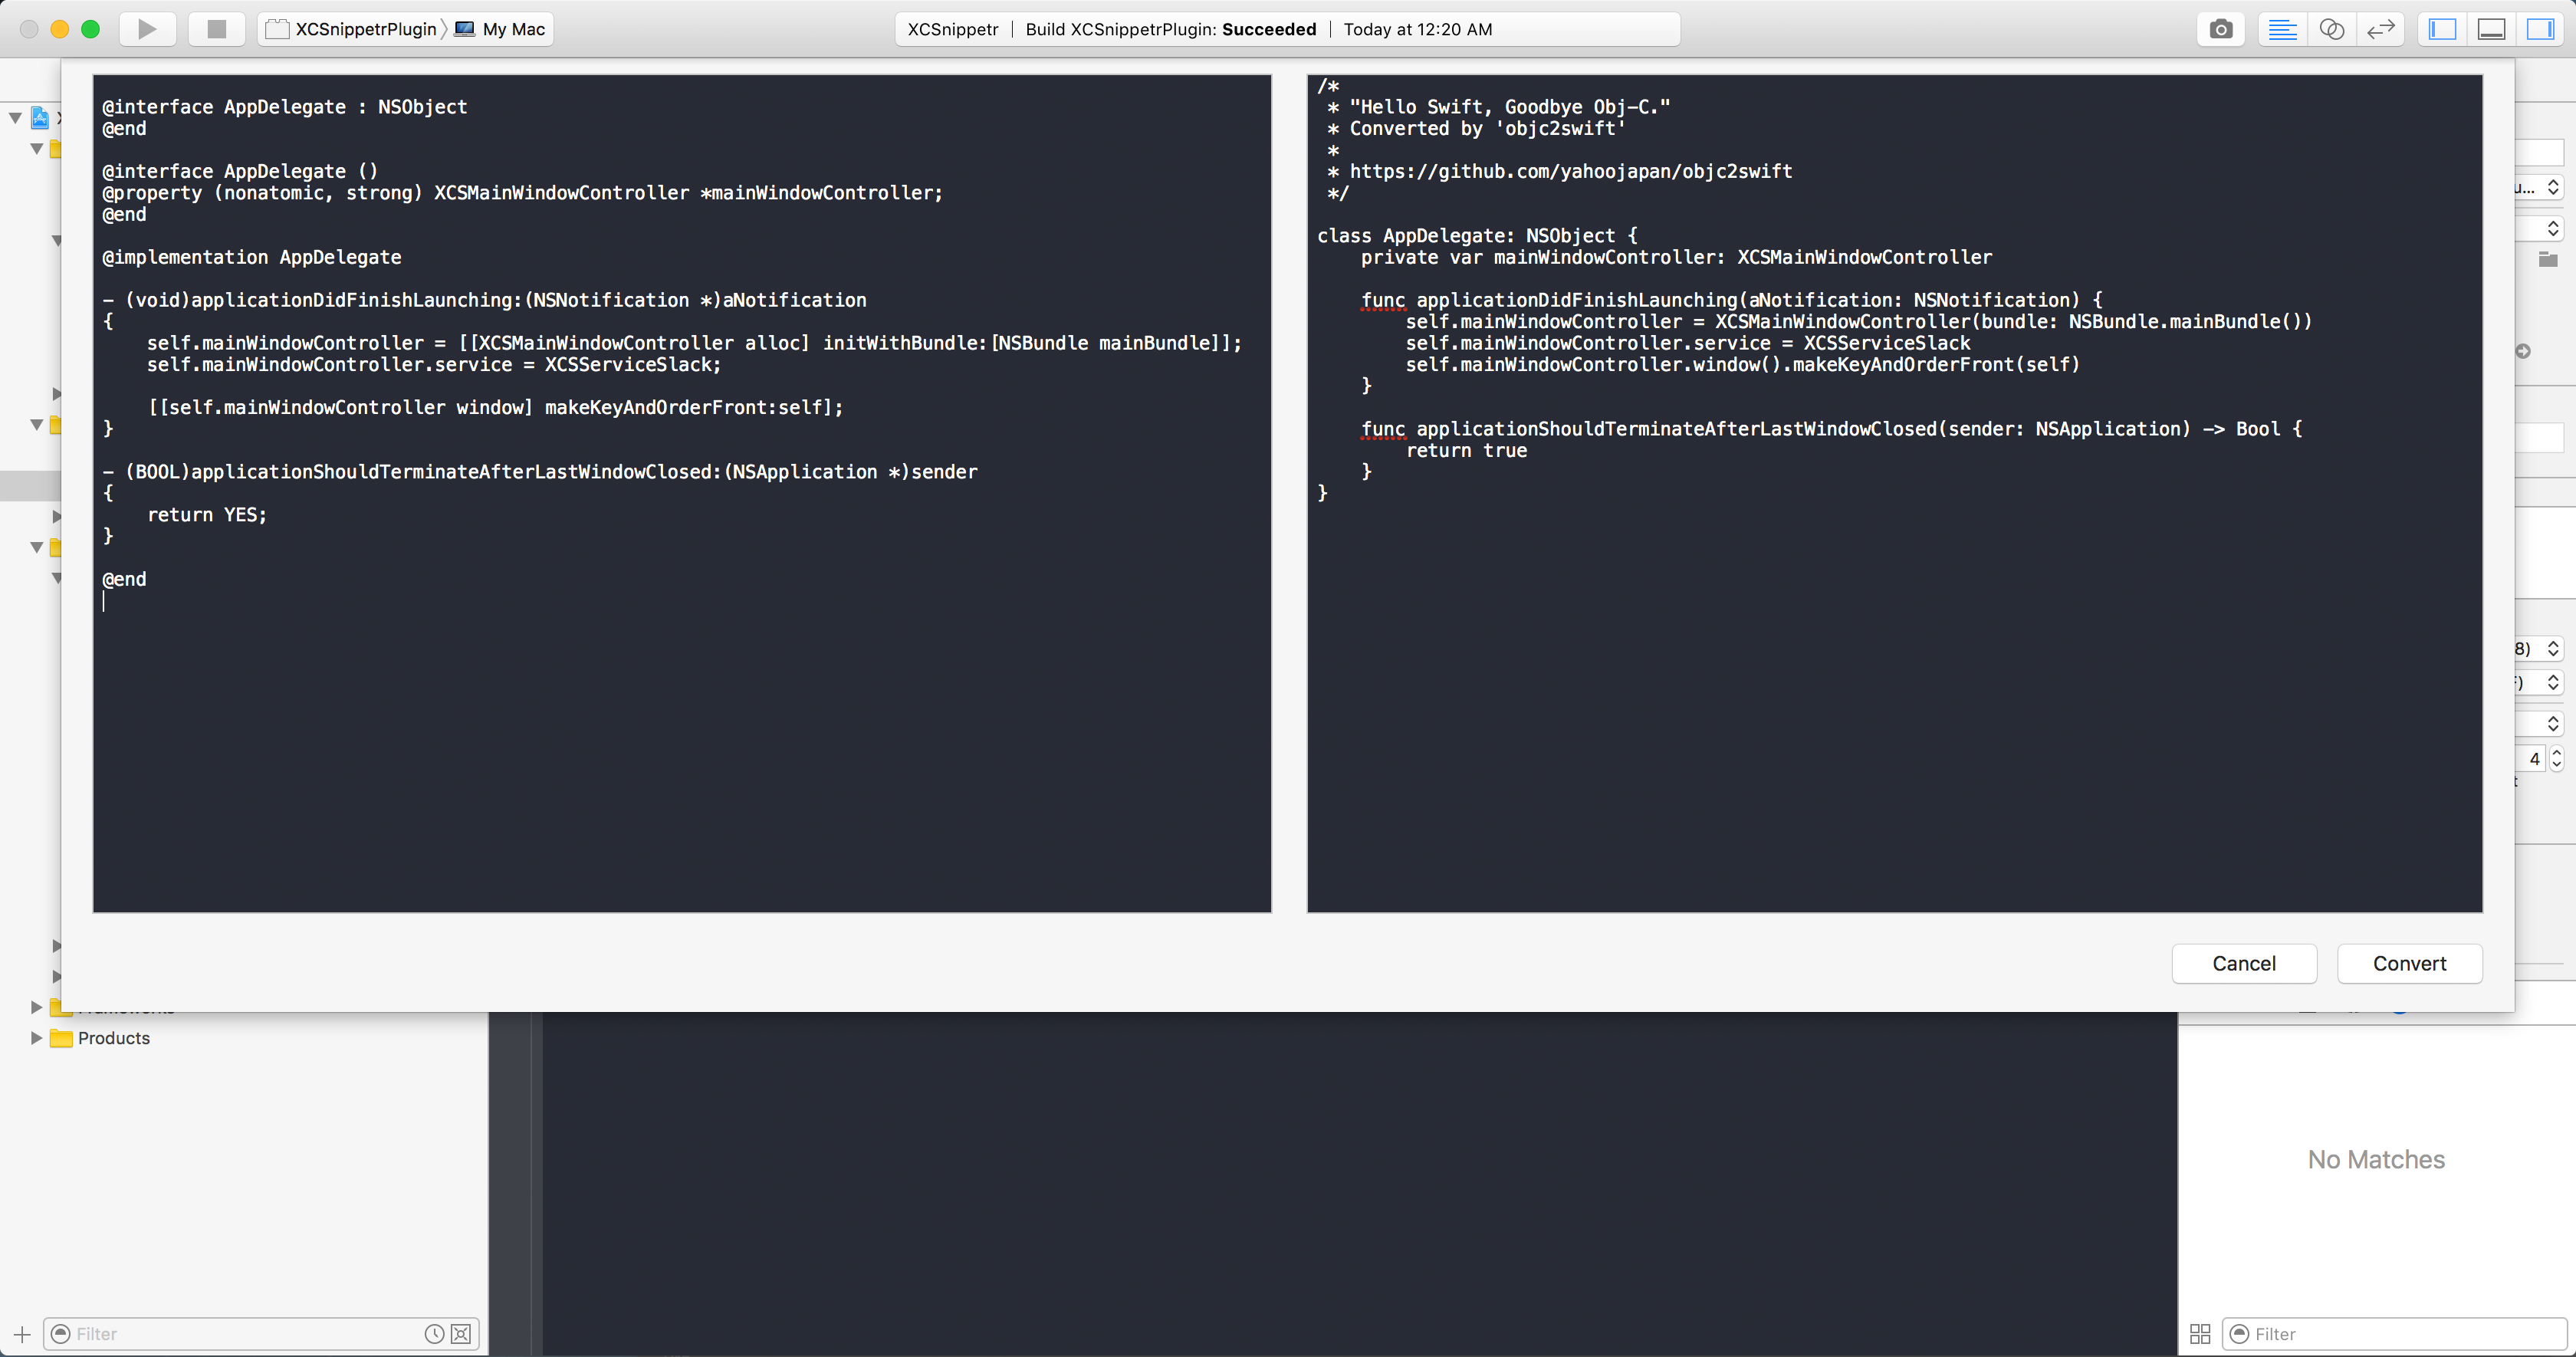Increment the stepper next to value 4
The width and height of the screenshot is (2576, 1357).
click(x=2557, y=753)
